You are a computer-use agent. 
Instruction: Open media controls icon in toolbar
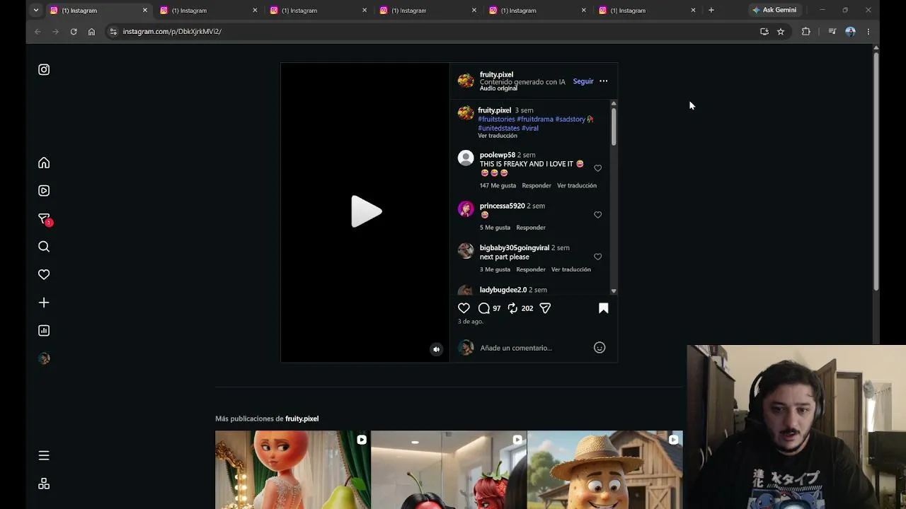tap(832, 32)
